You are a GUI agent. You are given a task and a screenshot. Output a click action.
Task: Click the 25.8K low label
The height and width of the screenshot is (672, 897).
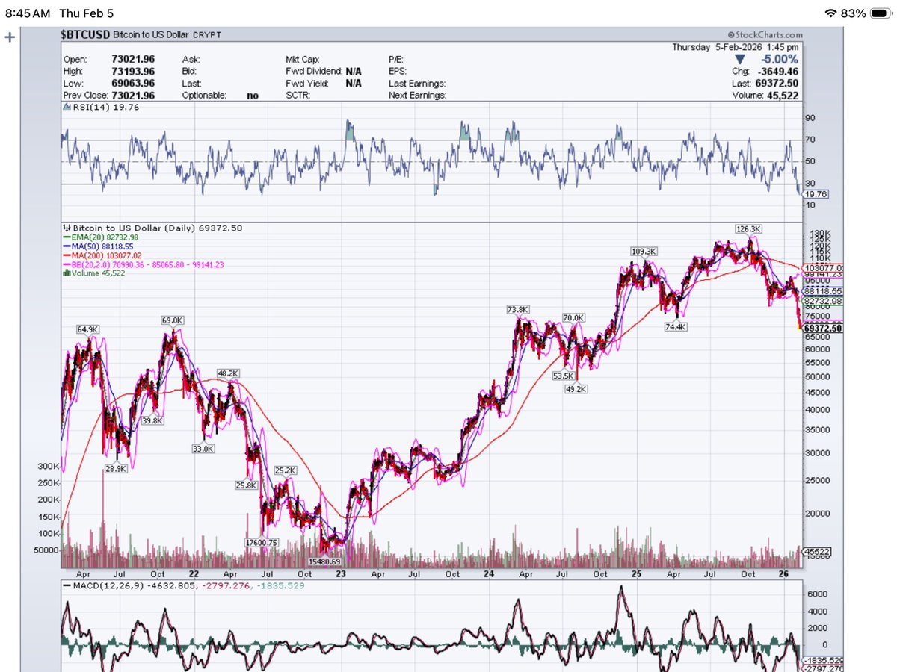(246, 485)
